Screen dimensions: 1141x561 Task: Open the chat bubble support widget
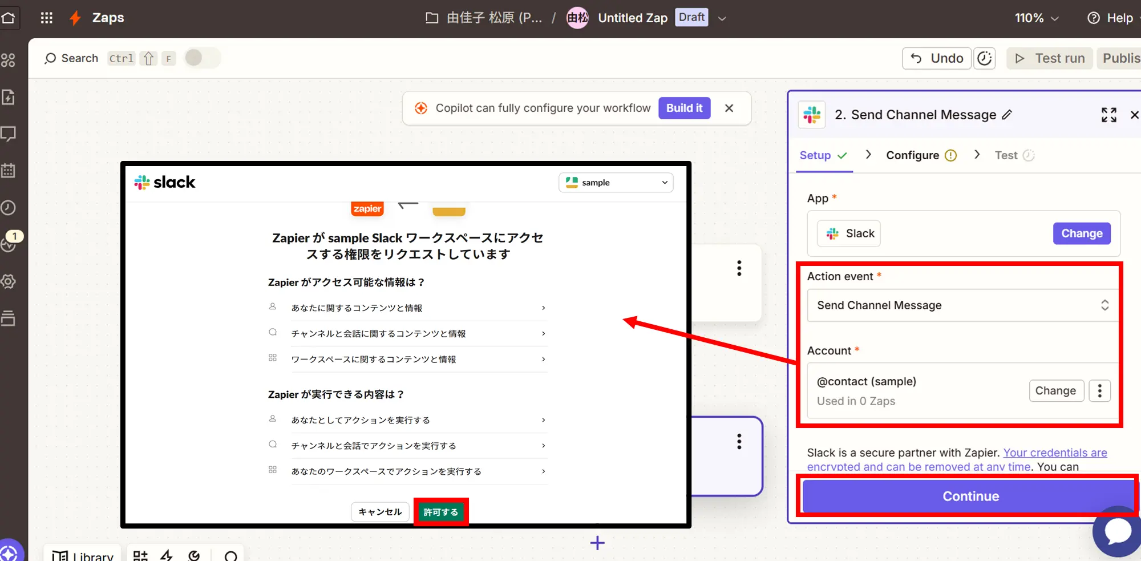pos(1117,531)
